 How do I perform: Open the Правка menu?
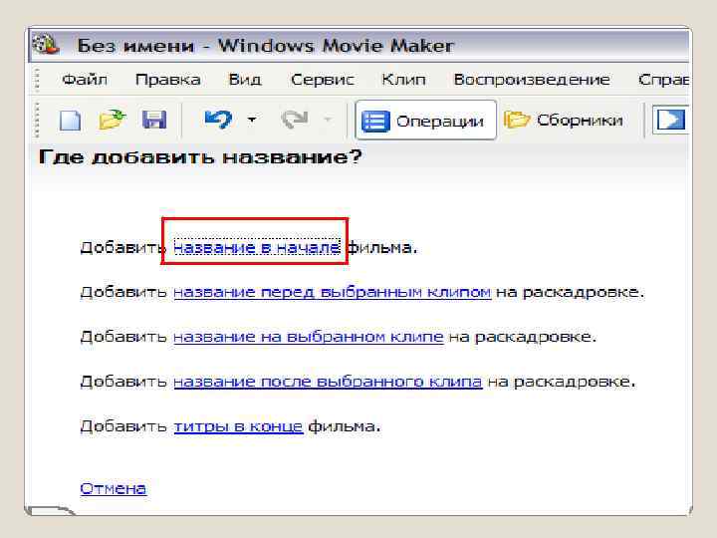click(x=168, y=80)
